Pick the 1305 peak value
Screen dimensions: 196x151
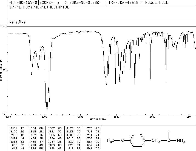[x=52, y=135]
